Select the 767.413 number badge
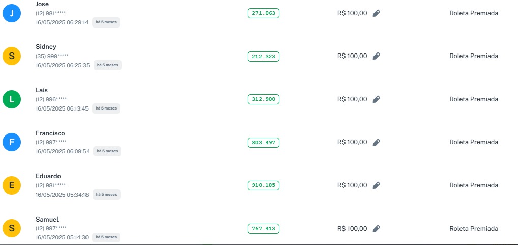 (264, 229)
